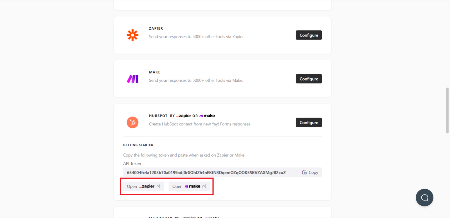450x218 pixels.
Task: Click the ZAPIER card title
Action: (x=156, y=28)
